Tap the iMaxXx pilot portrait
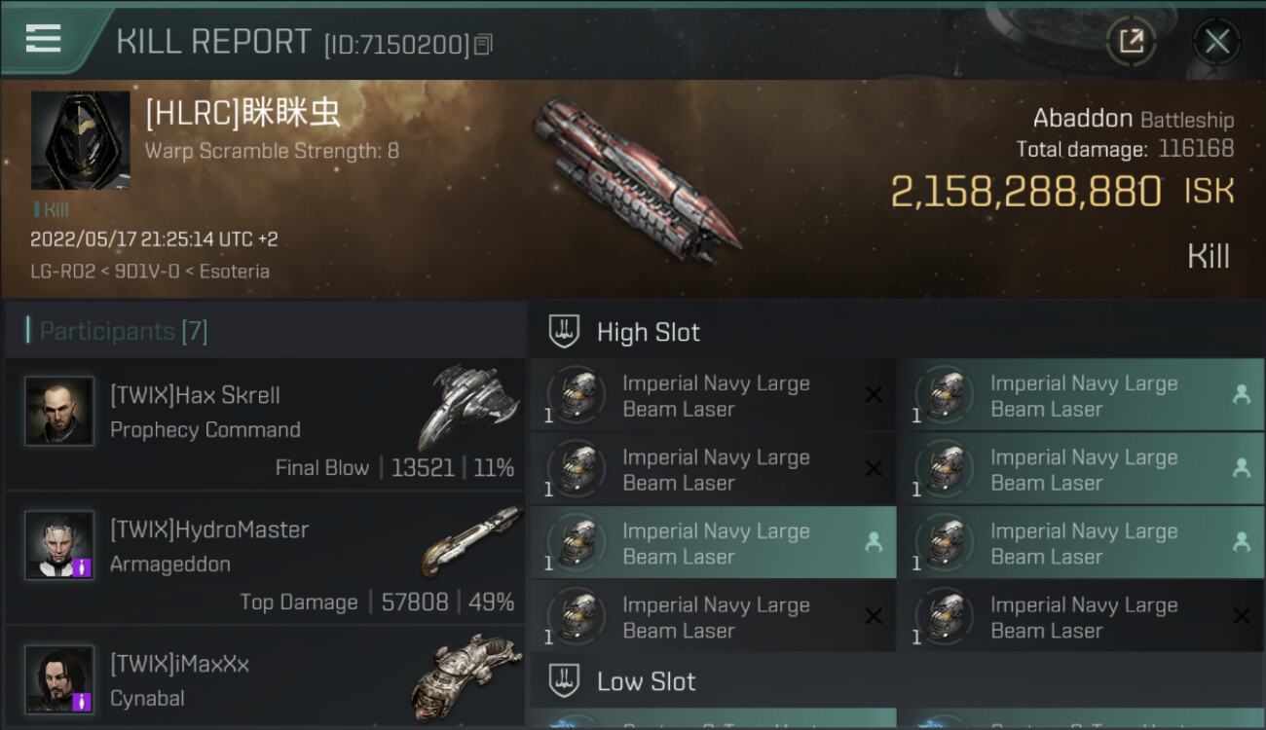1266x730 pixels. (59, 678)
